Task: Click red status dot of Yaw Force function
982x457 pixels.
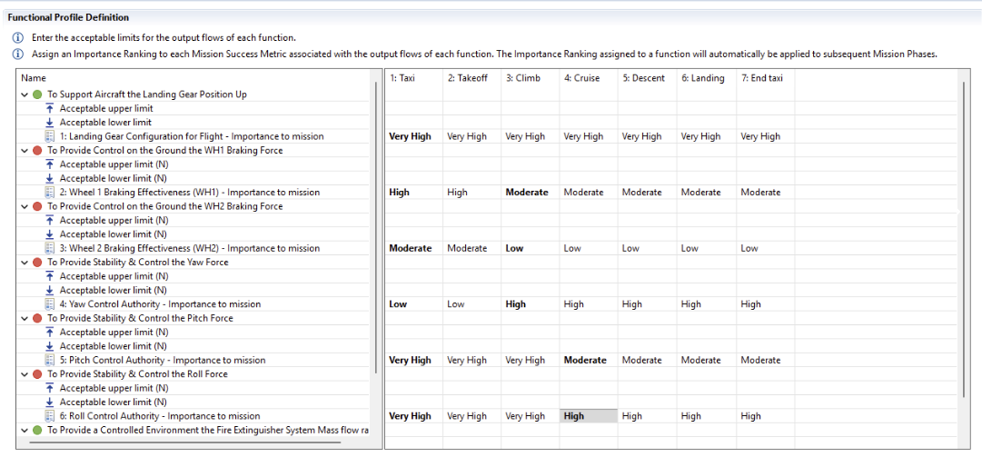Action: (37, 263)
